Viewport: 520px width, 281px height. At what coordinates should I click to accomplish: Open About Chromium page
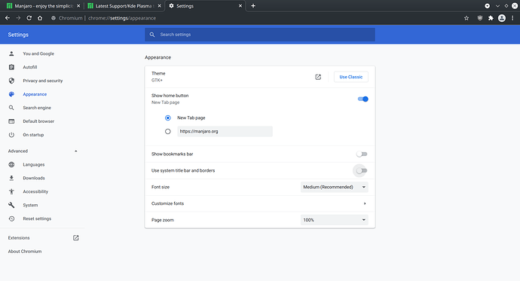(x=25, y=252)
